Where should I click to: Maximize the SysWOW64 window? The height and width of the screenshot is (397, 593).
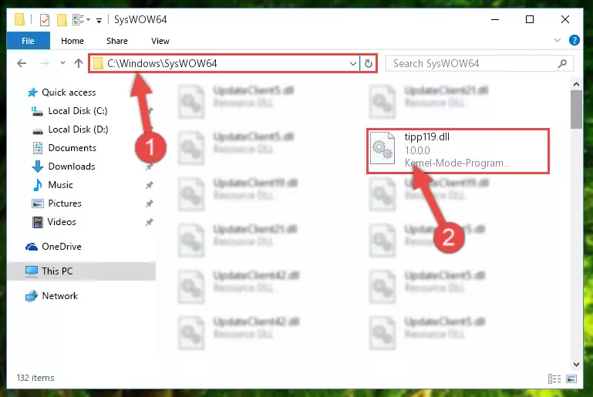pos(530,19)
